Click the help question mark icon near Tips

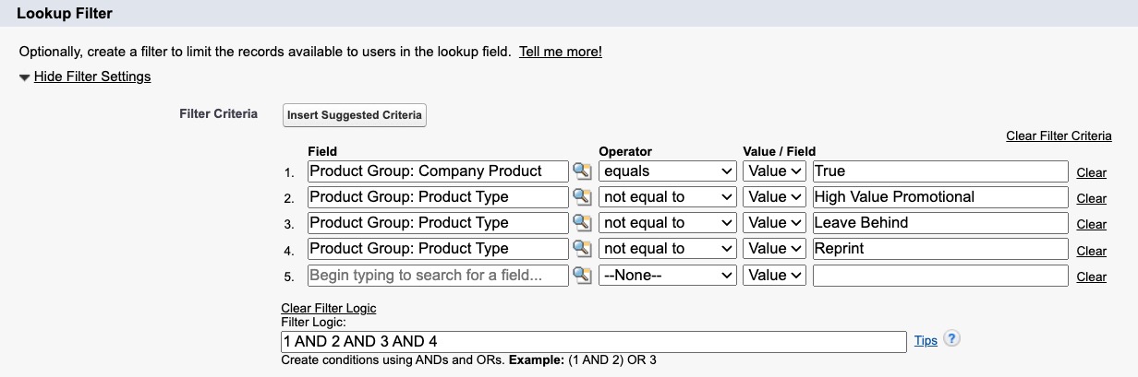(x=951, y=339)
